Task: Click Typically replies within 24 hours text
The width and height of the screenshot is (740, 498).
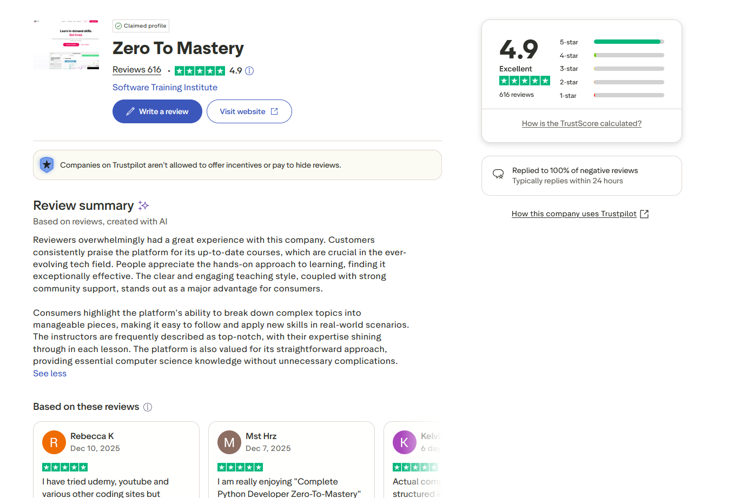Action: point(567,181)
